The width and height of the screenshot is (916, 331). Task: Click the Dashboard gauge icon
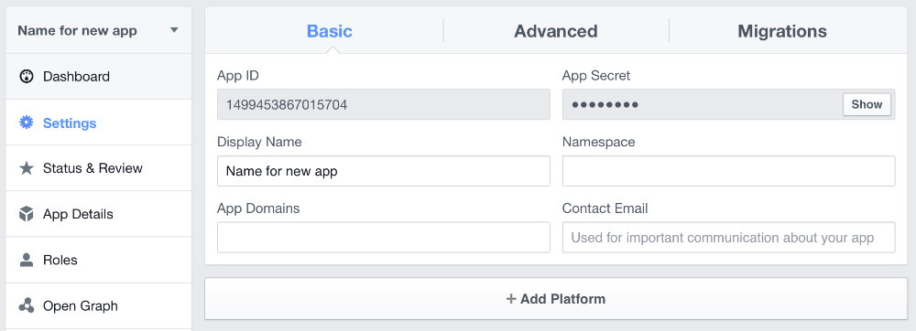point(27,76)
